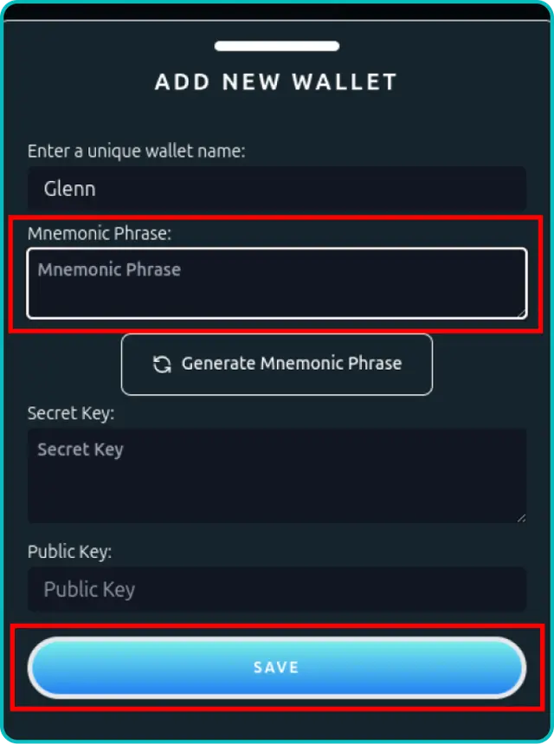
Task: Click the 'Secret Key' placeholder text
Action: (81, 450)
